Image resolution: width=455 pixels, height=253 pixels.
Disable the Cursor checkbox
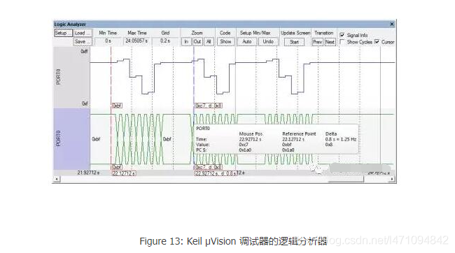pyautogui.click(x=377, y=42)
